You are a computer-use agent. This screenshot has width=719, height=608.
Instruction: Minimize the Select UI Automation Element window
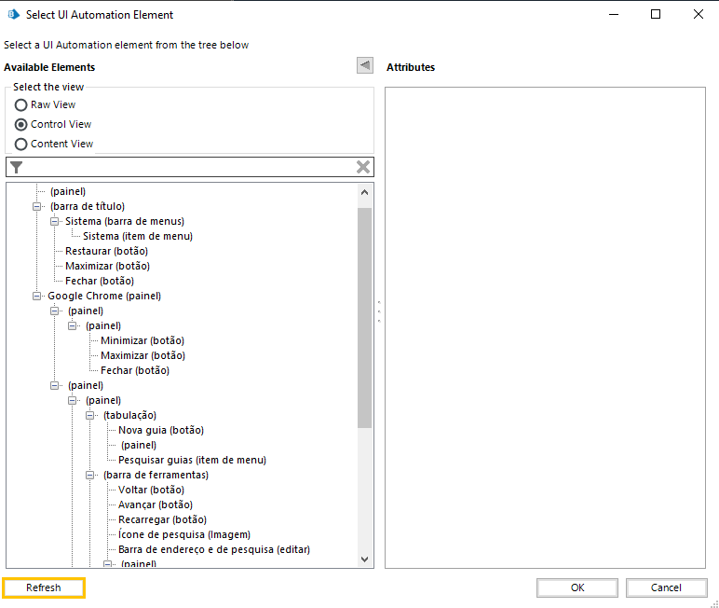pyautogui.click(x=614, y=15)
